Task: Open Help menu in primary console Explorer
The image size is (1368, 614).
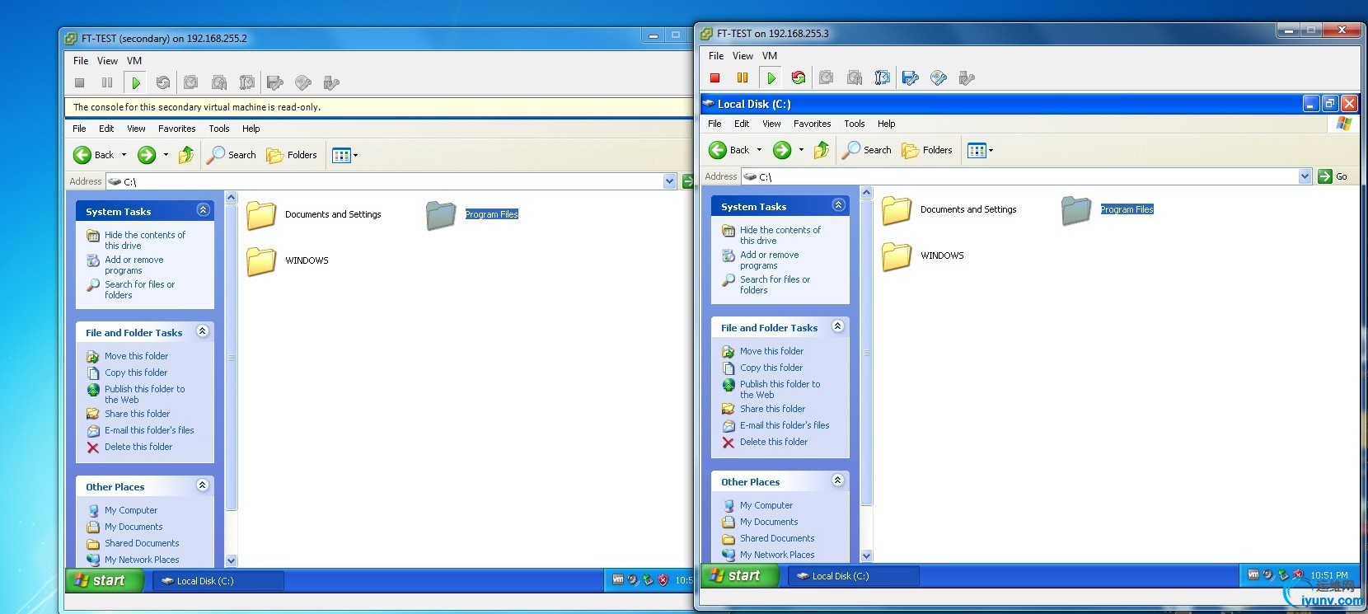Action: [887, 124]
